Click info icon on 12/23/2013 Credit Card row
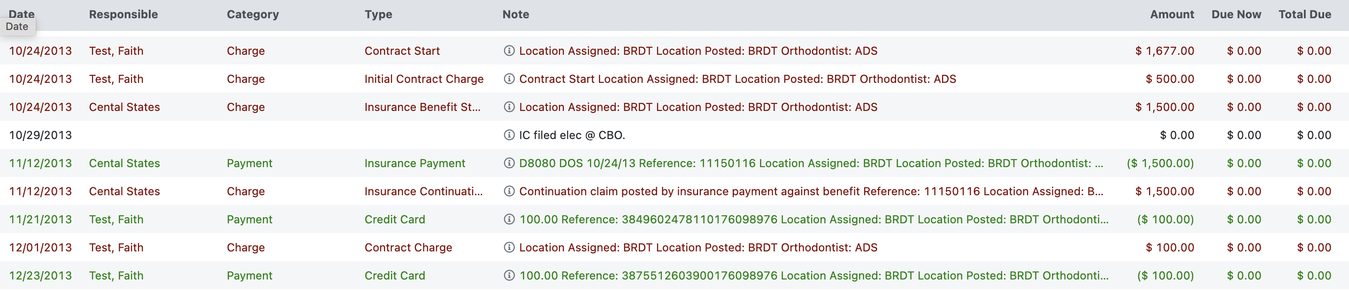The height and width of the screenshot is (294, 1349). tap(508, 276)
